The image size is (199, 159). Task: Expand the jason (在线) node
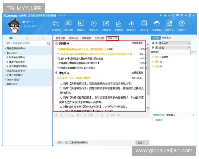(x=5, y=79)
